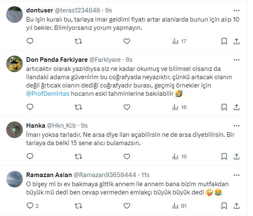
Task: Like dontuser's tweet
Action: pos(126,41)
